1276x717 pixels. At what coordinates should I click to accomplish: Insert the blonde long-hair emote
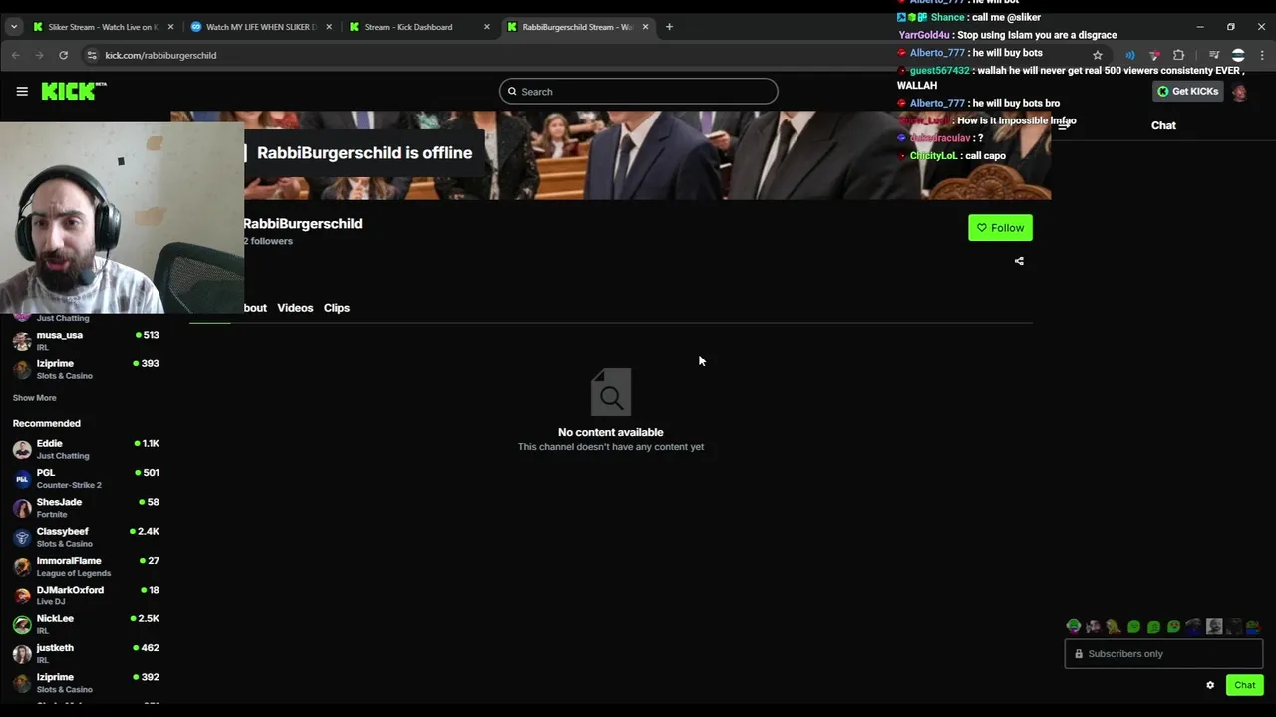click(x=1114, y=626)
